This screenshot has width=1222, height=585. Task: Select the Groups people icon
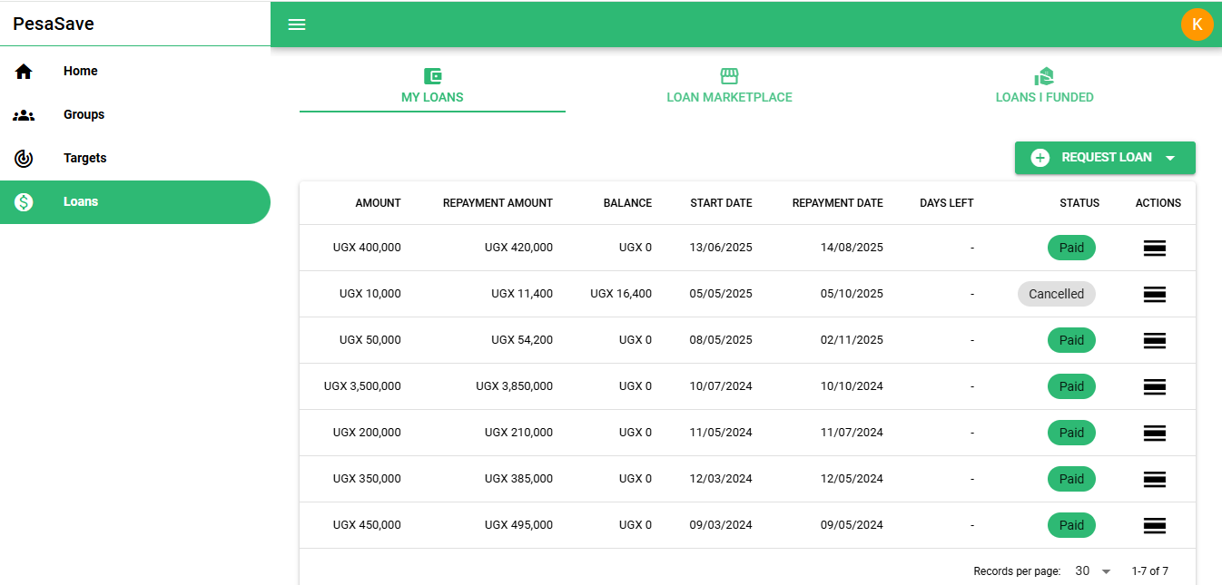point(24,115)
